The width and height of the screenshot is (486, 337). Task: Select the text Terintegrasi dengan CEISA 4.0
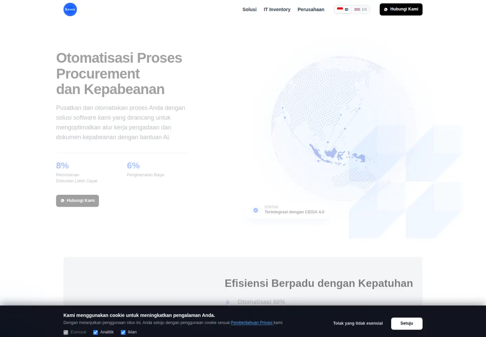coord(294,212)
